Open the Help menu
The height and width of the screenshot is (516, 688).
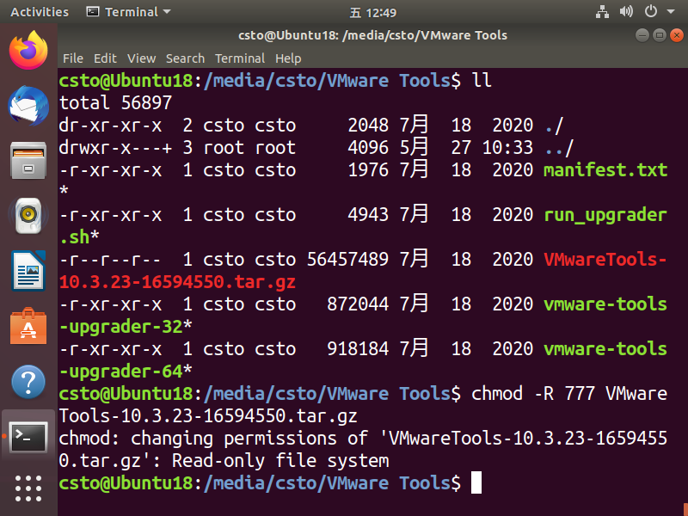pos(288,58)
